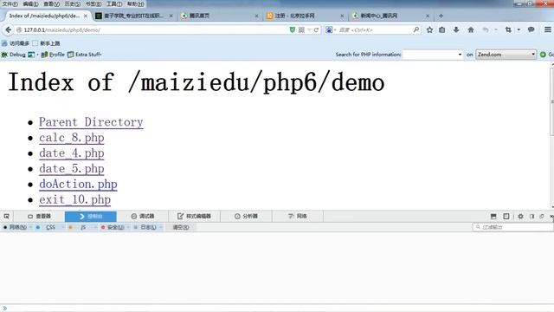Screen dimensions: 554x312
Task: Click the QR code icon in address bar
Action: pyautogui.click(x=301, y=30)
